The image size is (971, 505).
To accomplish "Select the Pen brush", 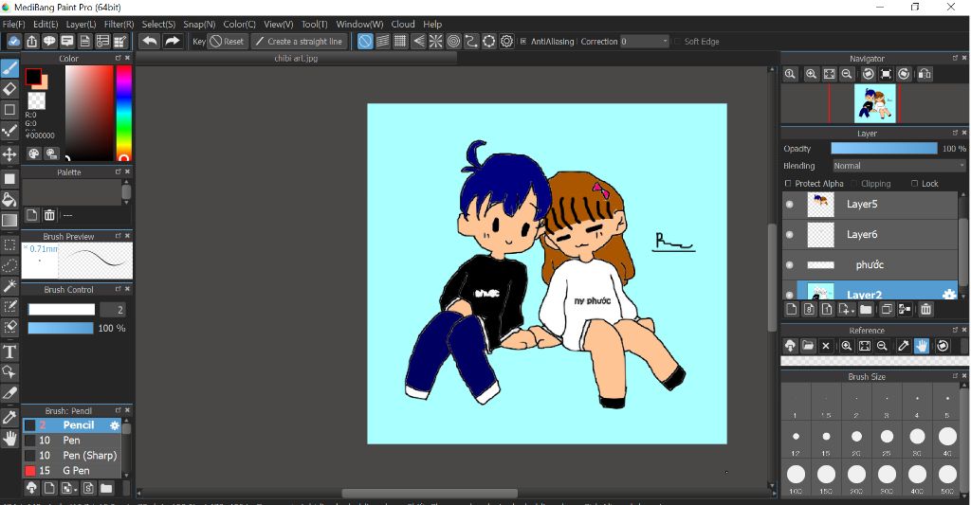I will click(x=72, y=440).
